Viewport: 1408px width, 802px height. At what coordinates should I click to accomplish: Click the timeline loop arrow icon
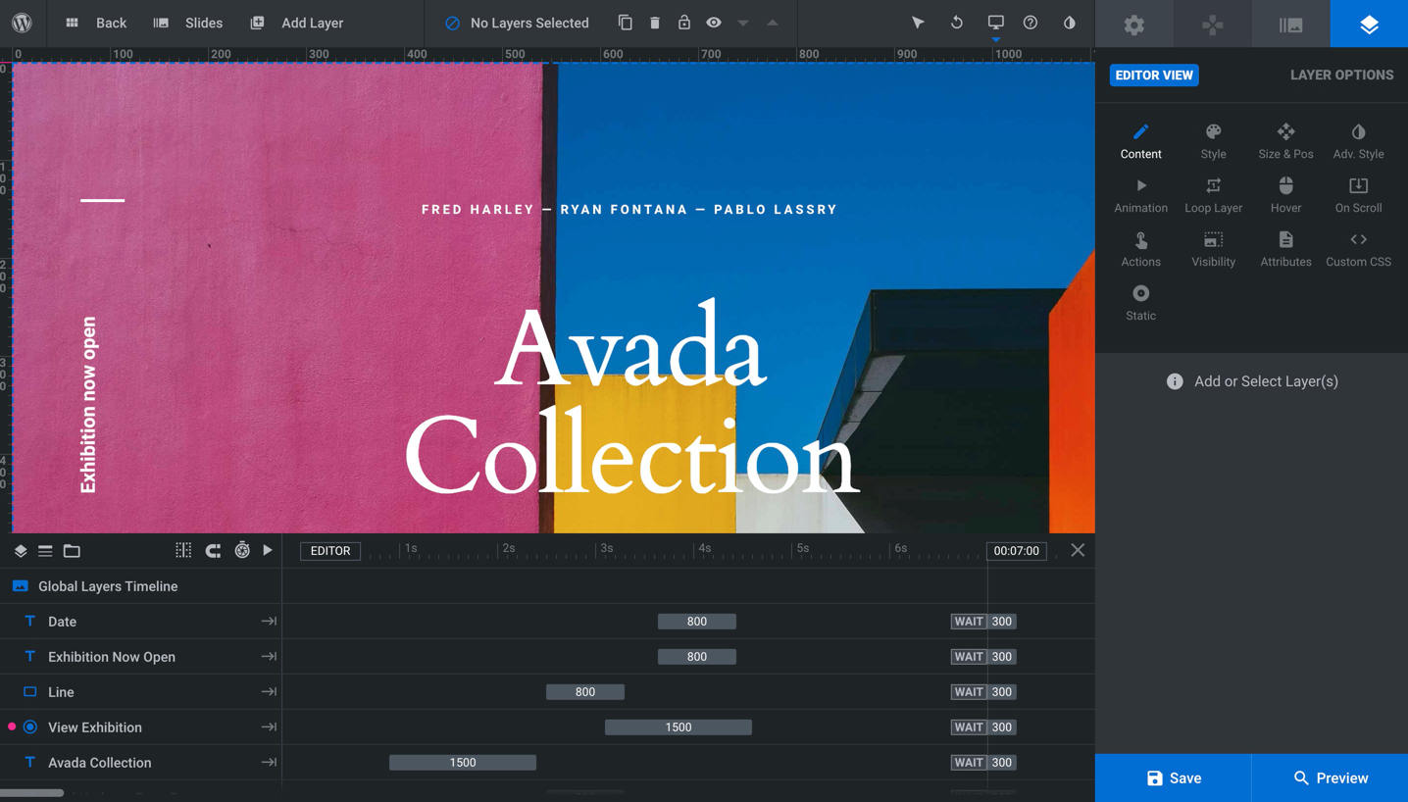[x=213, y=550]
